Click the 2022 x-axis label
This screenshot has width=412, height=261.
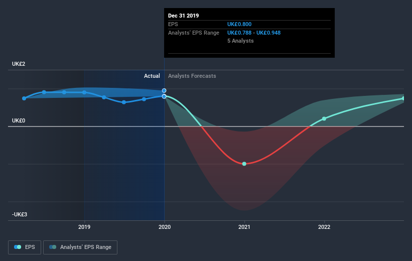pyautogui.click(x=324, y=227)
